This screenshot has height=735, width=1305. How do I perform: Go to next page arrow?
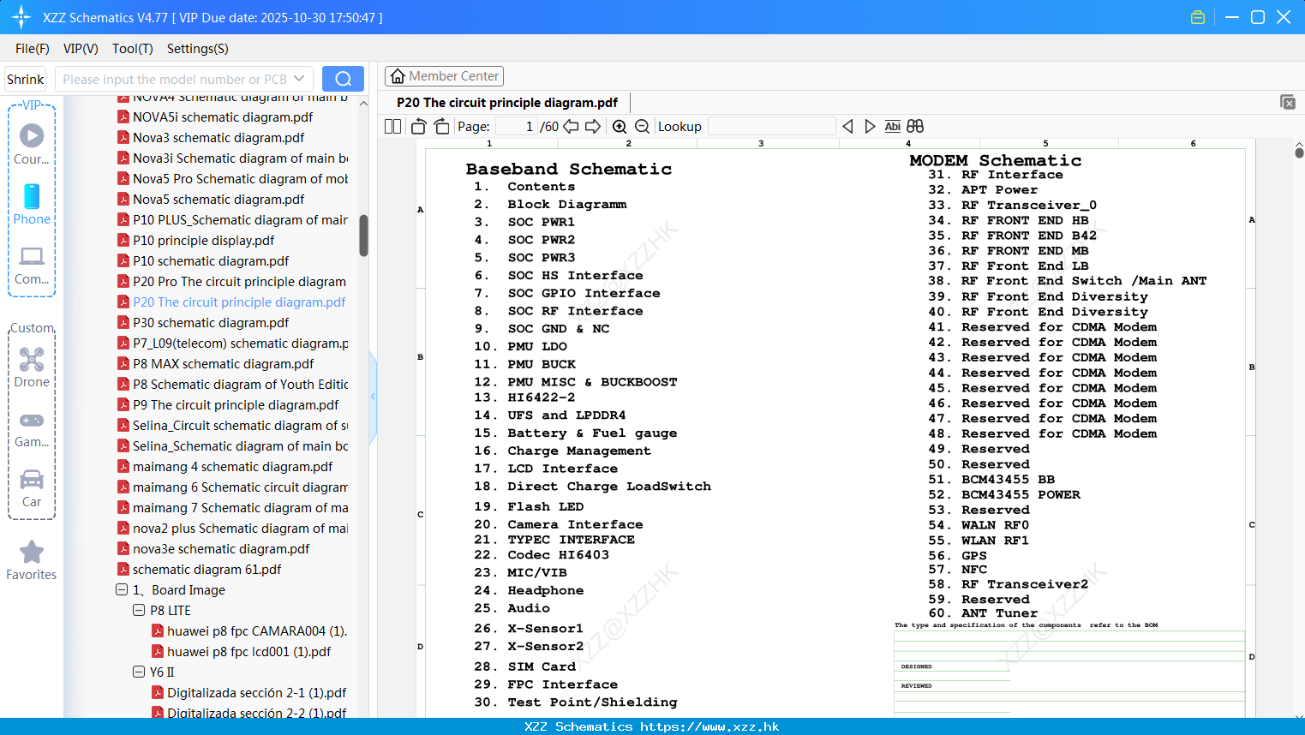pyautogui.click(x=593, y=126)
